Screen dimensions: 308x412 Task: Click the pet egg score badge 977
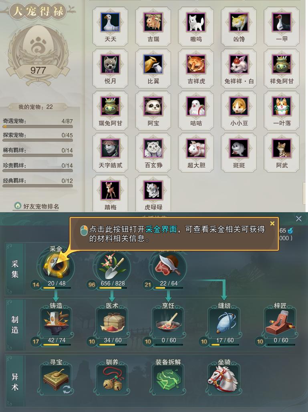coord(38,70)
